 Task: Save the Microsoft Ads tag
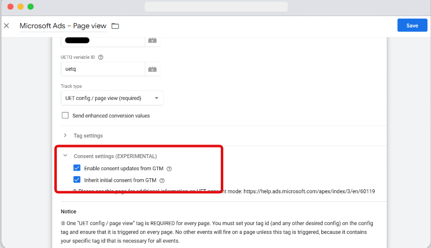[412, 25]
